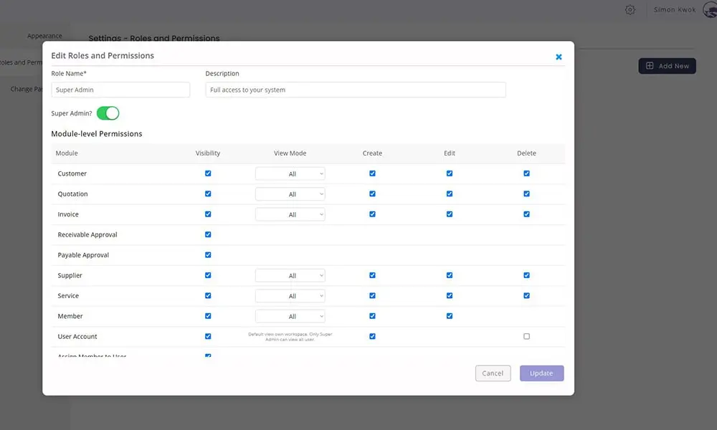This screenshot has width=717, height=430.
Task: Open Invoice View Mode dropdown
Action: pyautogui.click(x=290, y=214)
